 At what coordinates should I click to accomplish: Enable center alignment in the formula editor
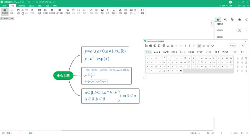click(203, 45)
